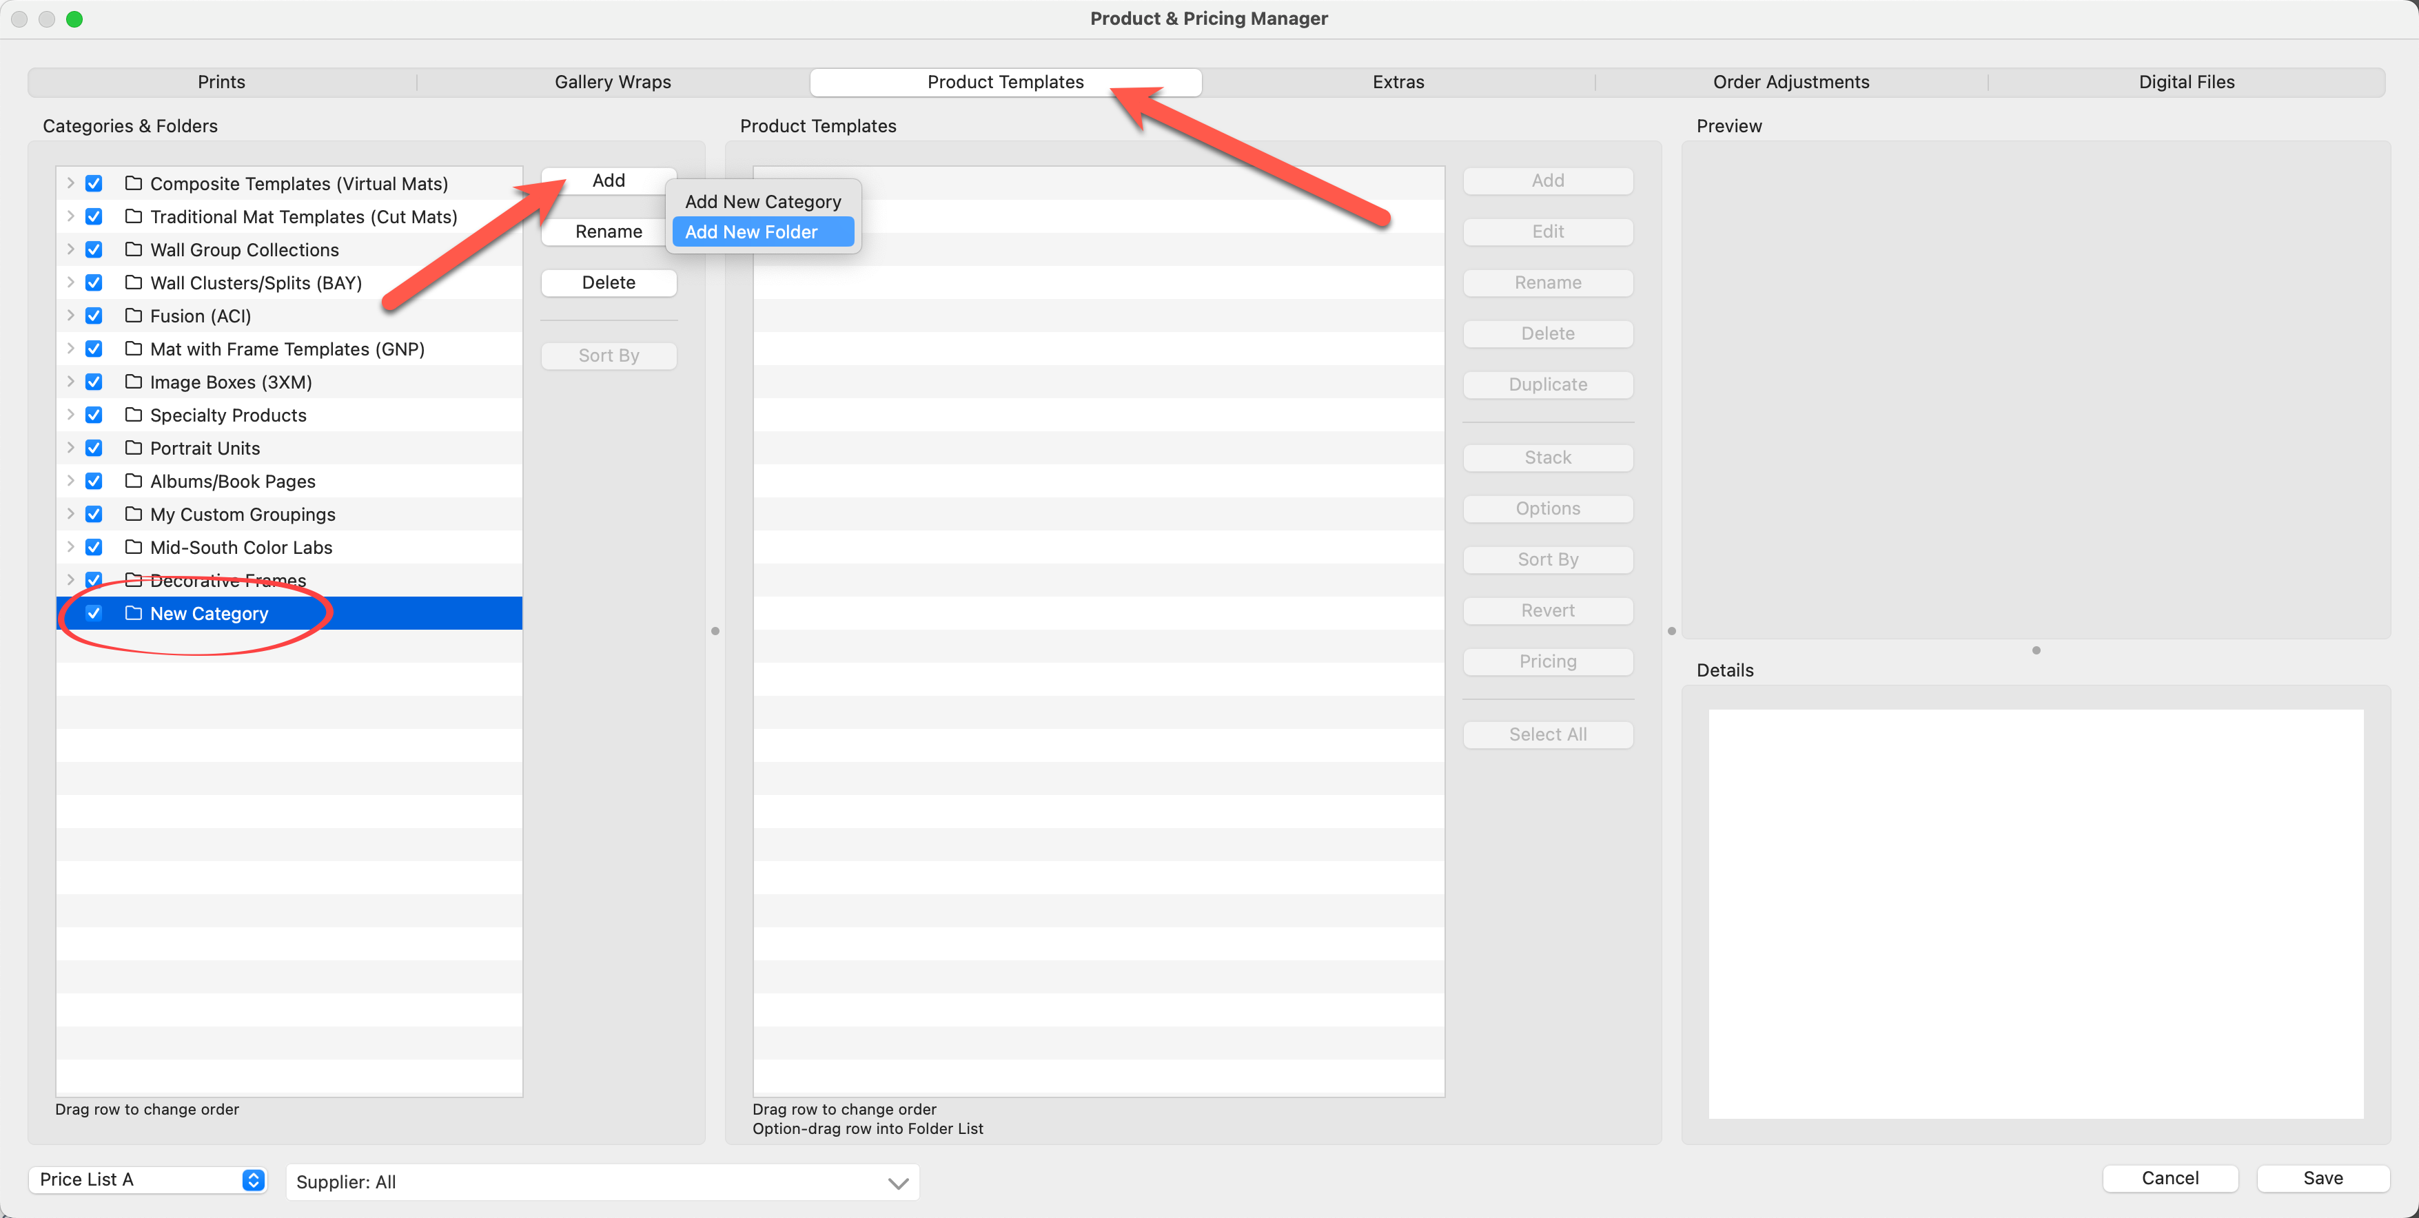Click the Delete button under Categories & Folders

point(608,282)
